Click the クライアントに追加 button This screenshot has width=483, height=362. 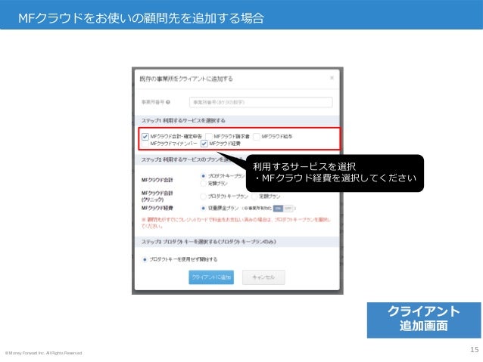[211, 277]
